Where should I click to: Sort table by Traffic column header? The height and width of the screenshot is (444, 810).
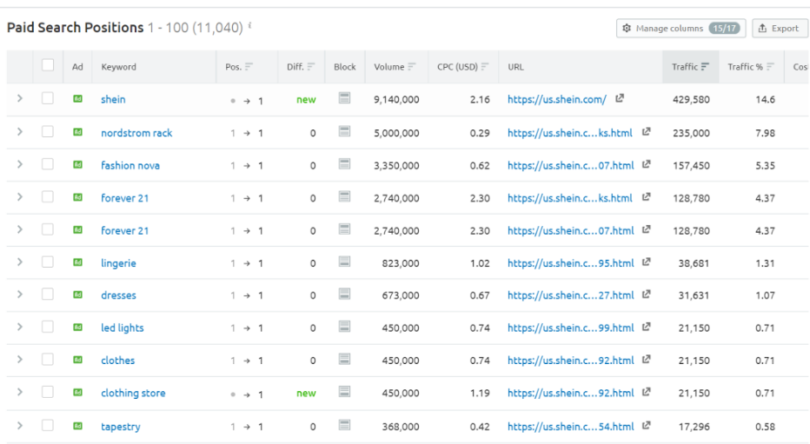(690, 67)
